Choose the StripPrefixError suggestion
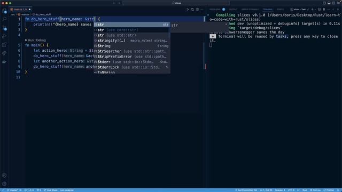342x192 pixels. (x=132, y=57)
